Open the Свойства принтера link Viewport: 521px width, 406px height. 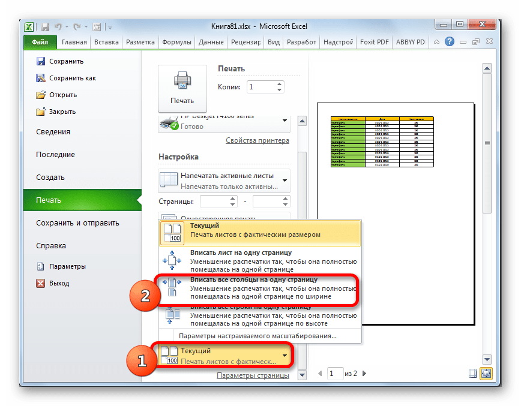click(x=257, y=140)
